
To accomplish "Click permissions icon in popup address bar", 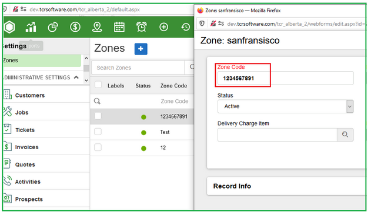I will pos(221,23).
